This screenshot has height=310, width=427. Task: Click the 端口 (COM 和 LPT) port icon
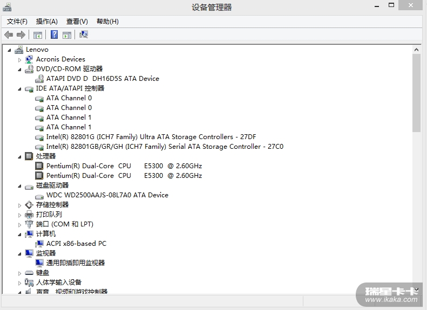29,224
